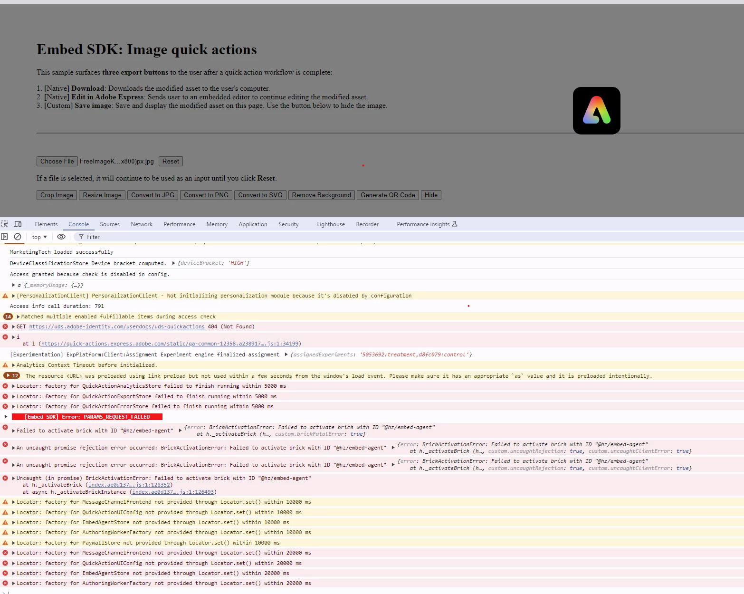Viewport: 744px width, 594px height.
Task: Click the Remove Background button
Action: coord(322,195)
